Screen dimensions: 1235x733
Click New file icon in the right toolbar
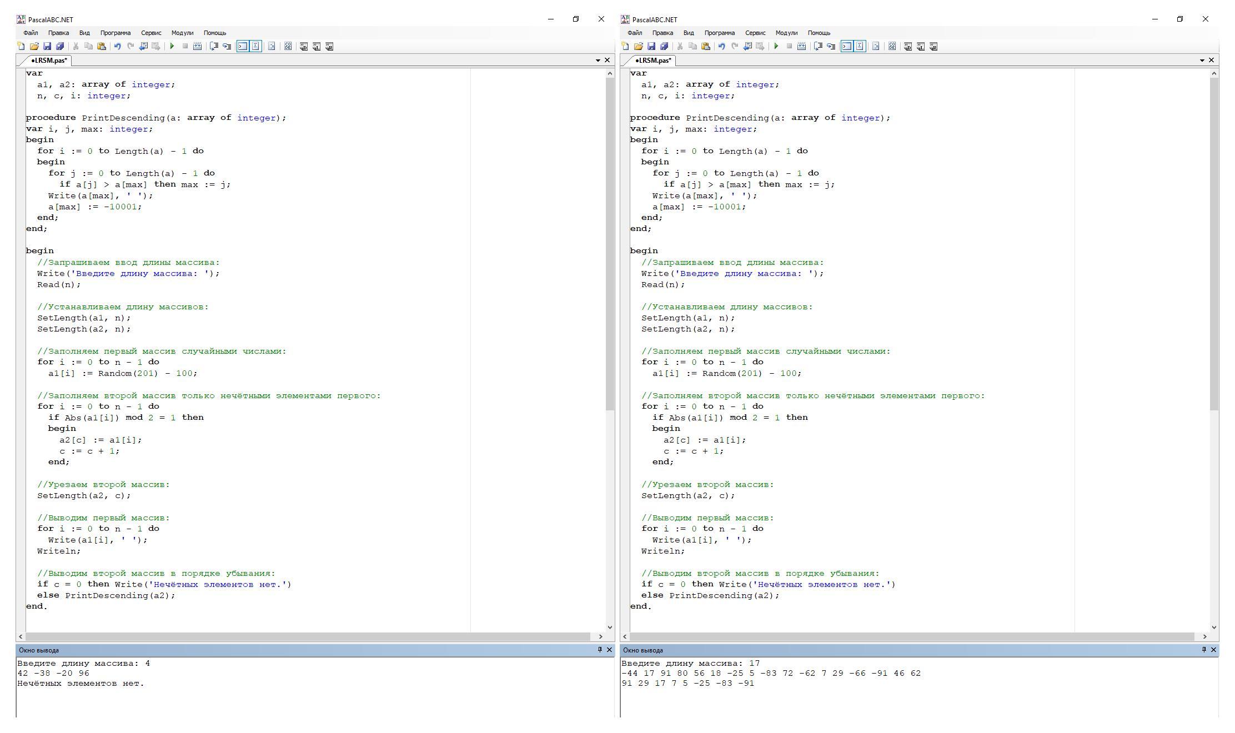pyautogui.click(x=625, y=46)
